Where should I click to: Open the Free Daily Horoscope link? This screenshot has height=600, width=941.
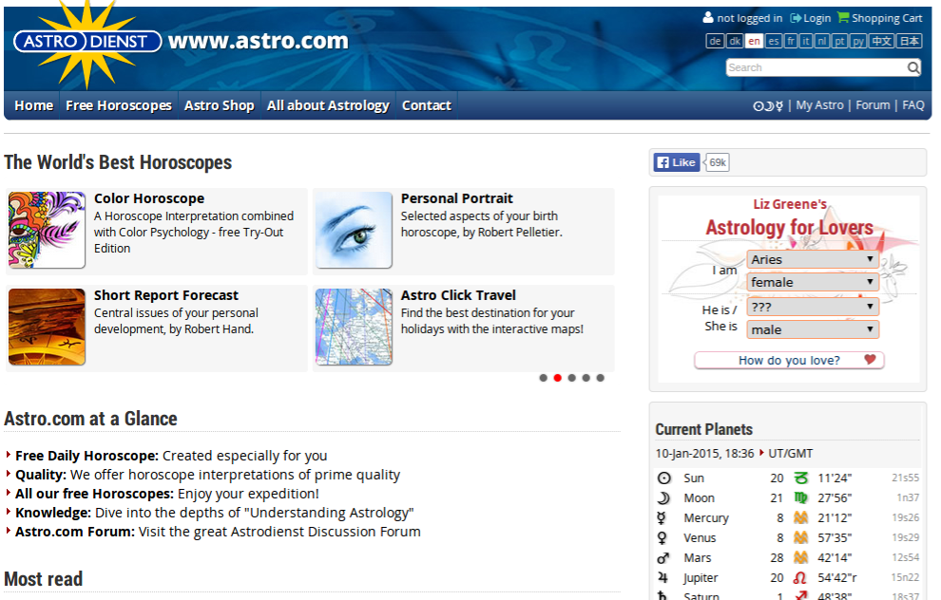87,456
